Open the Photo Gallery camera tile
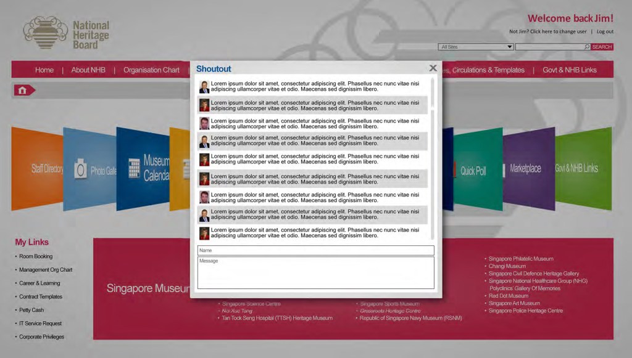 (x=89, y=168)
